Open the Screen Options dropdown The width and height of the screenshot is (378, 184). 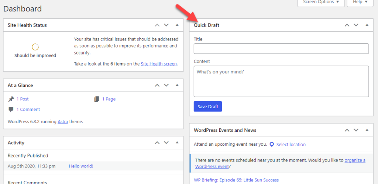pos(321,2)
